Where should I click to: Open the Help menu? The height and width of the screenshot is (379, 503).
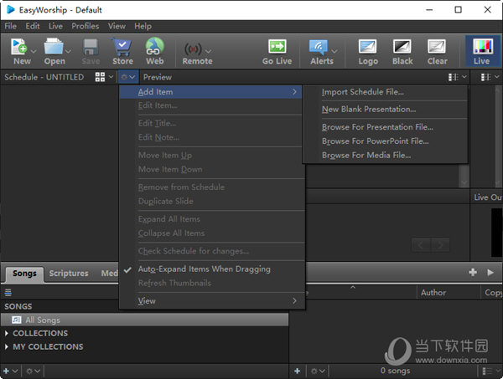[143, 26]
